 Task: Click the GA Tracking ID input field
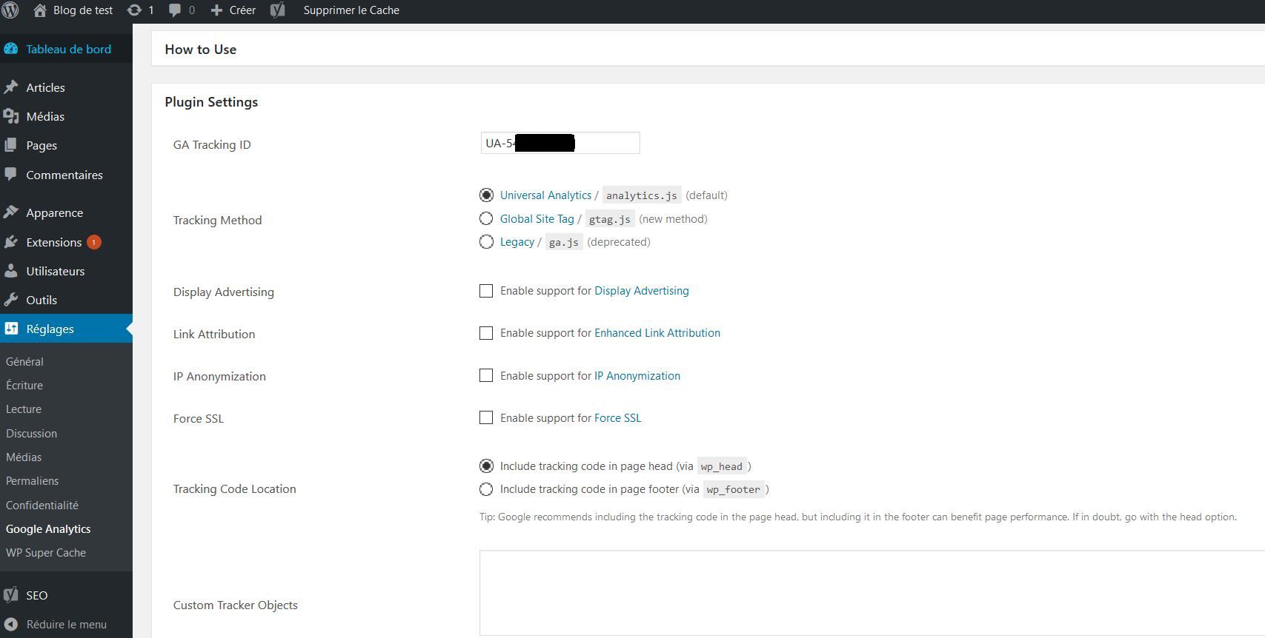560,143
